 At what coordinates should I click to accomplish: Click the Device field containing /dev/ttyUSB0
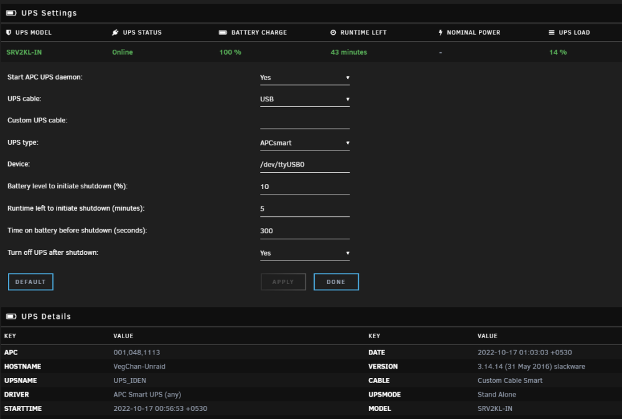(x=305, y=165)
